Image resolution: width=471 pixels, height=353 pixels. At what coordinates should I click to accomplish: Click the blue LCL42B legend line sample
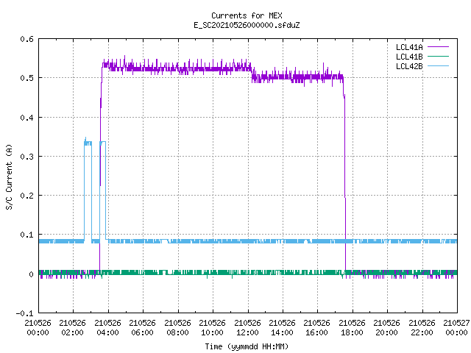click(438, 66)
